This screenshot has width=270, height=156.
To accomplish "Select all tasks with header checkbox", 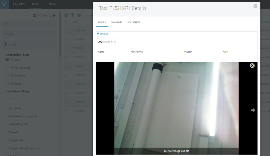I will click(67, 22).
